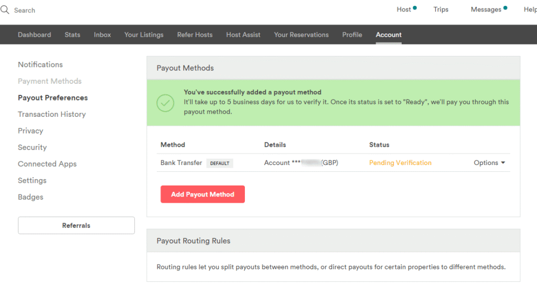Select Transaction History in the sidebar

point(51,114)
